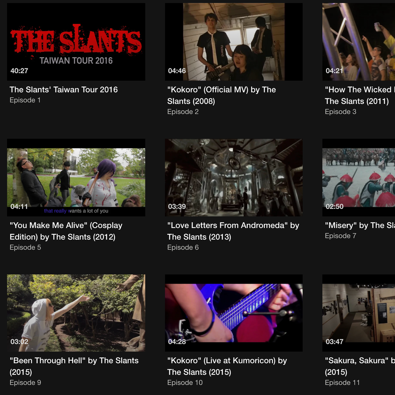Open The Slants Taiwan Tour 2016 thumbnail
Screen dimensions: 395x395
point(76,42)
